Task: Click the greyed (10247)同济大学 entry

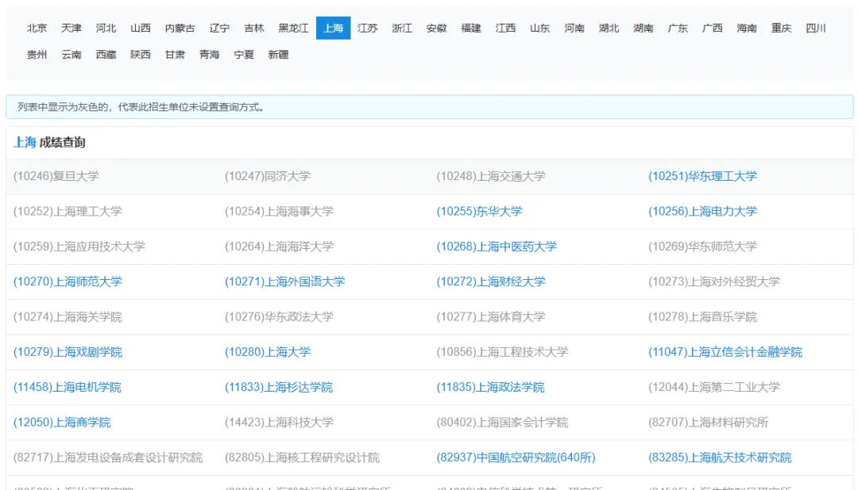Action: click(x=268, y=177)
